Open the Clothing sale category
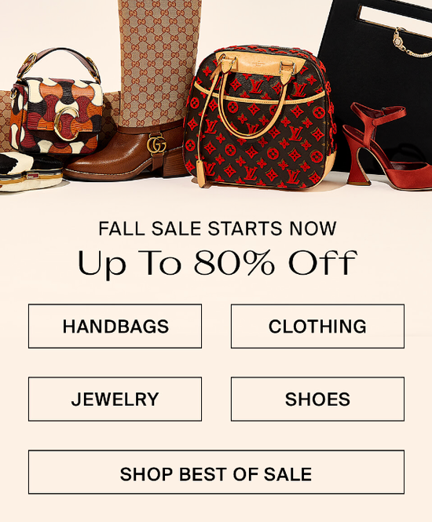This screenshot has width=432, height=522. 317,326
